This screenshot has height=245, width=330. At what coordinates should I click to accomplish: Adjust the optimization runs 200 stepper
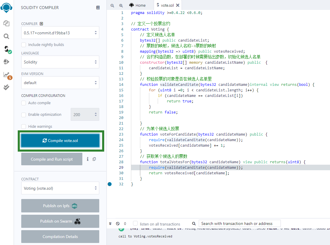pyautogui.click(x=85, y=114)
